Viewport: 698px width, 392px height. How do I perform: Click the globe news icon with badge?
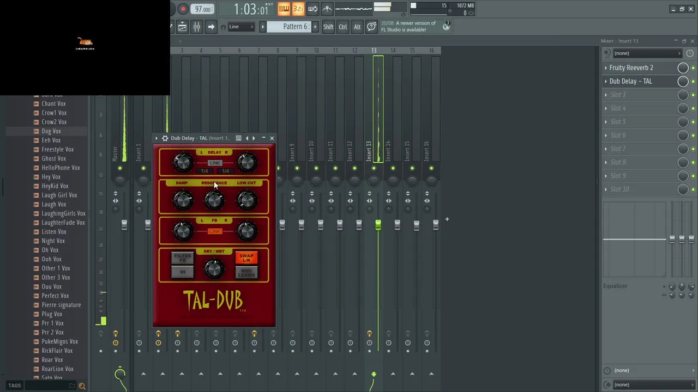pos(446,26)
